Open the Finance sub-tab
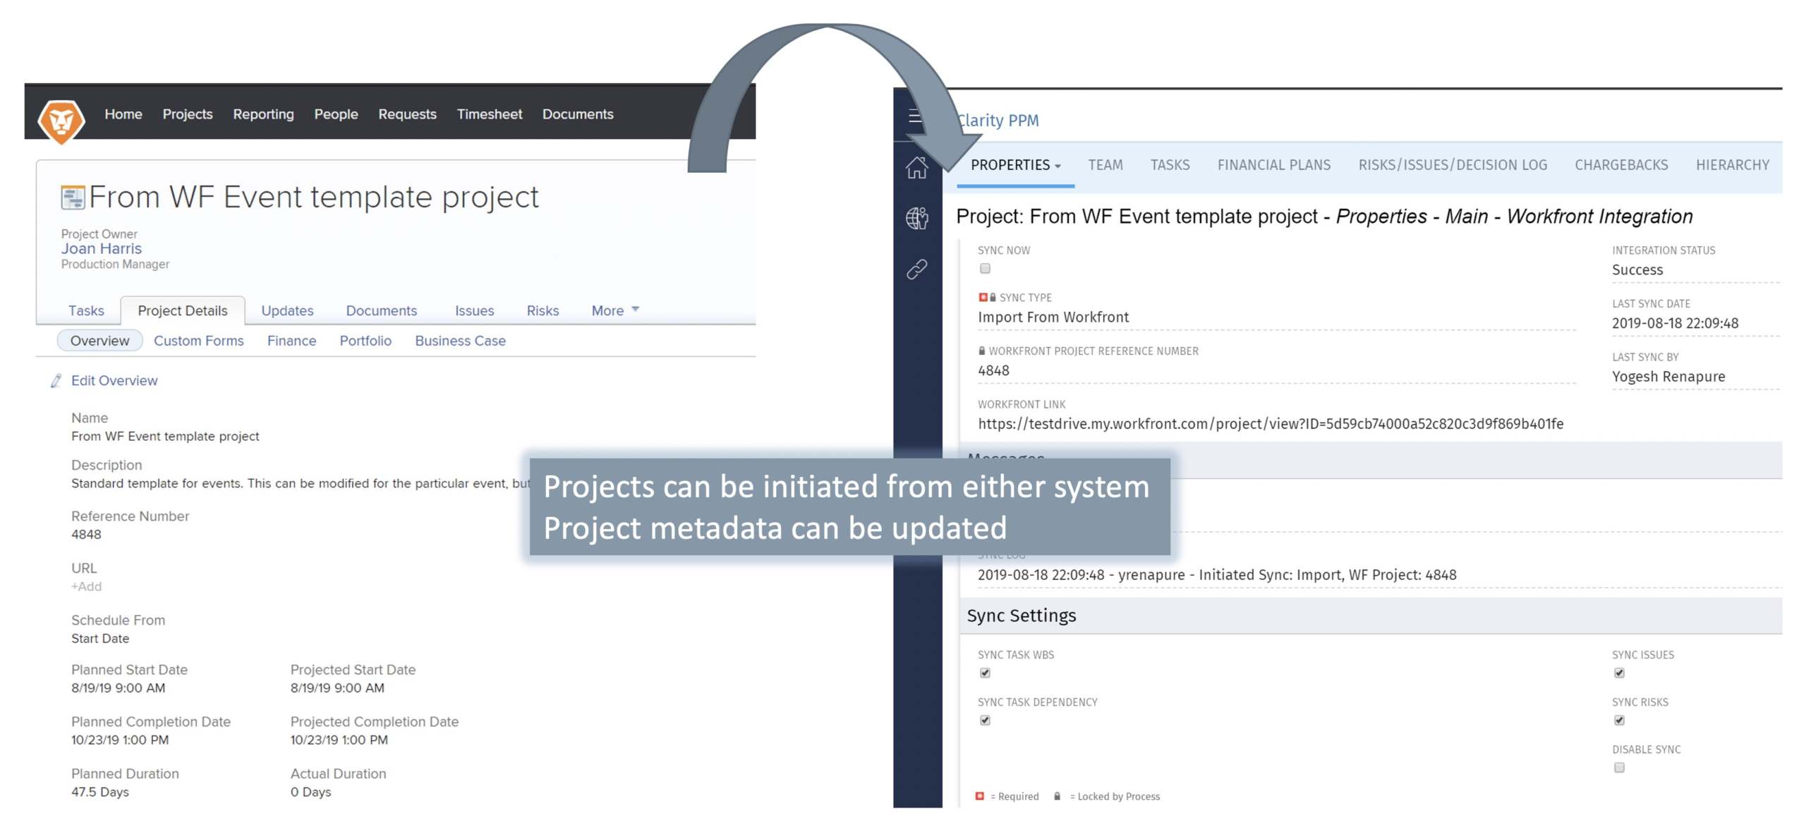1806x826 pixels. (291, 341)
